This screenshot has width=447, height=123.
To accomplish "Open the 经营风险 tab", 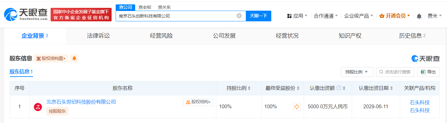I will 161,36.
